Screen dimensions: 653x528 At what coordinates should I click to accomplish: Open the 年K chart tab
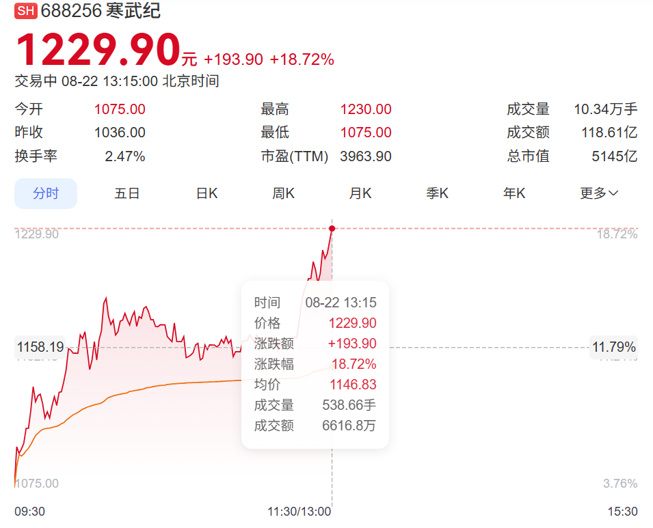(x=514, y=193)
